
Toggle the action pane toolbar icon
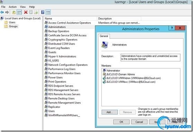48,12
